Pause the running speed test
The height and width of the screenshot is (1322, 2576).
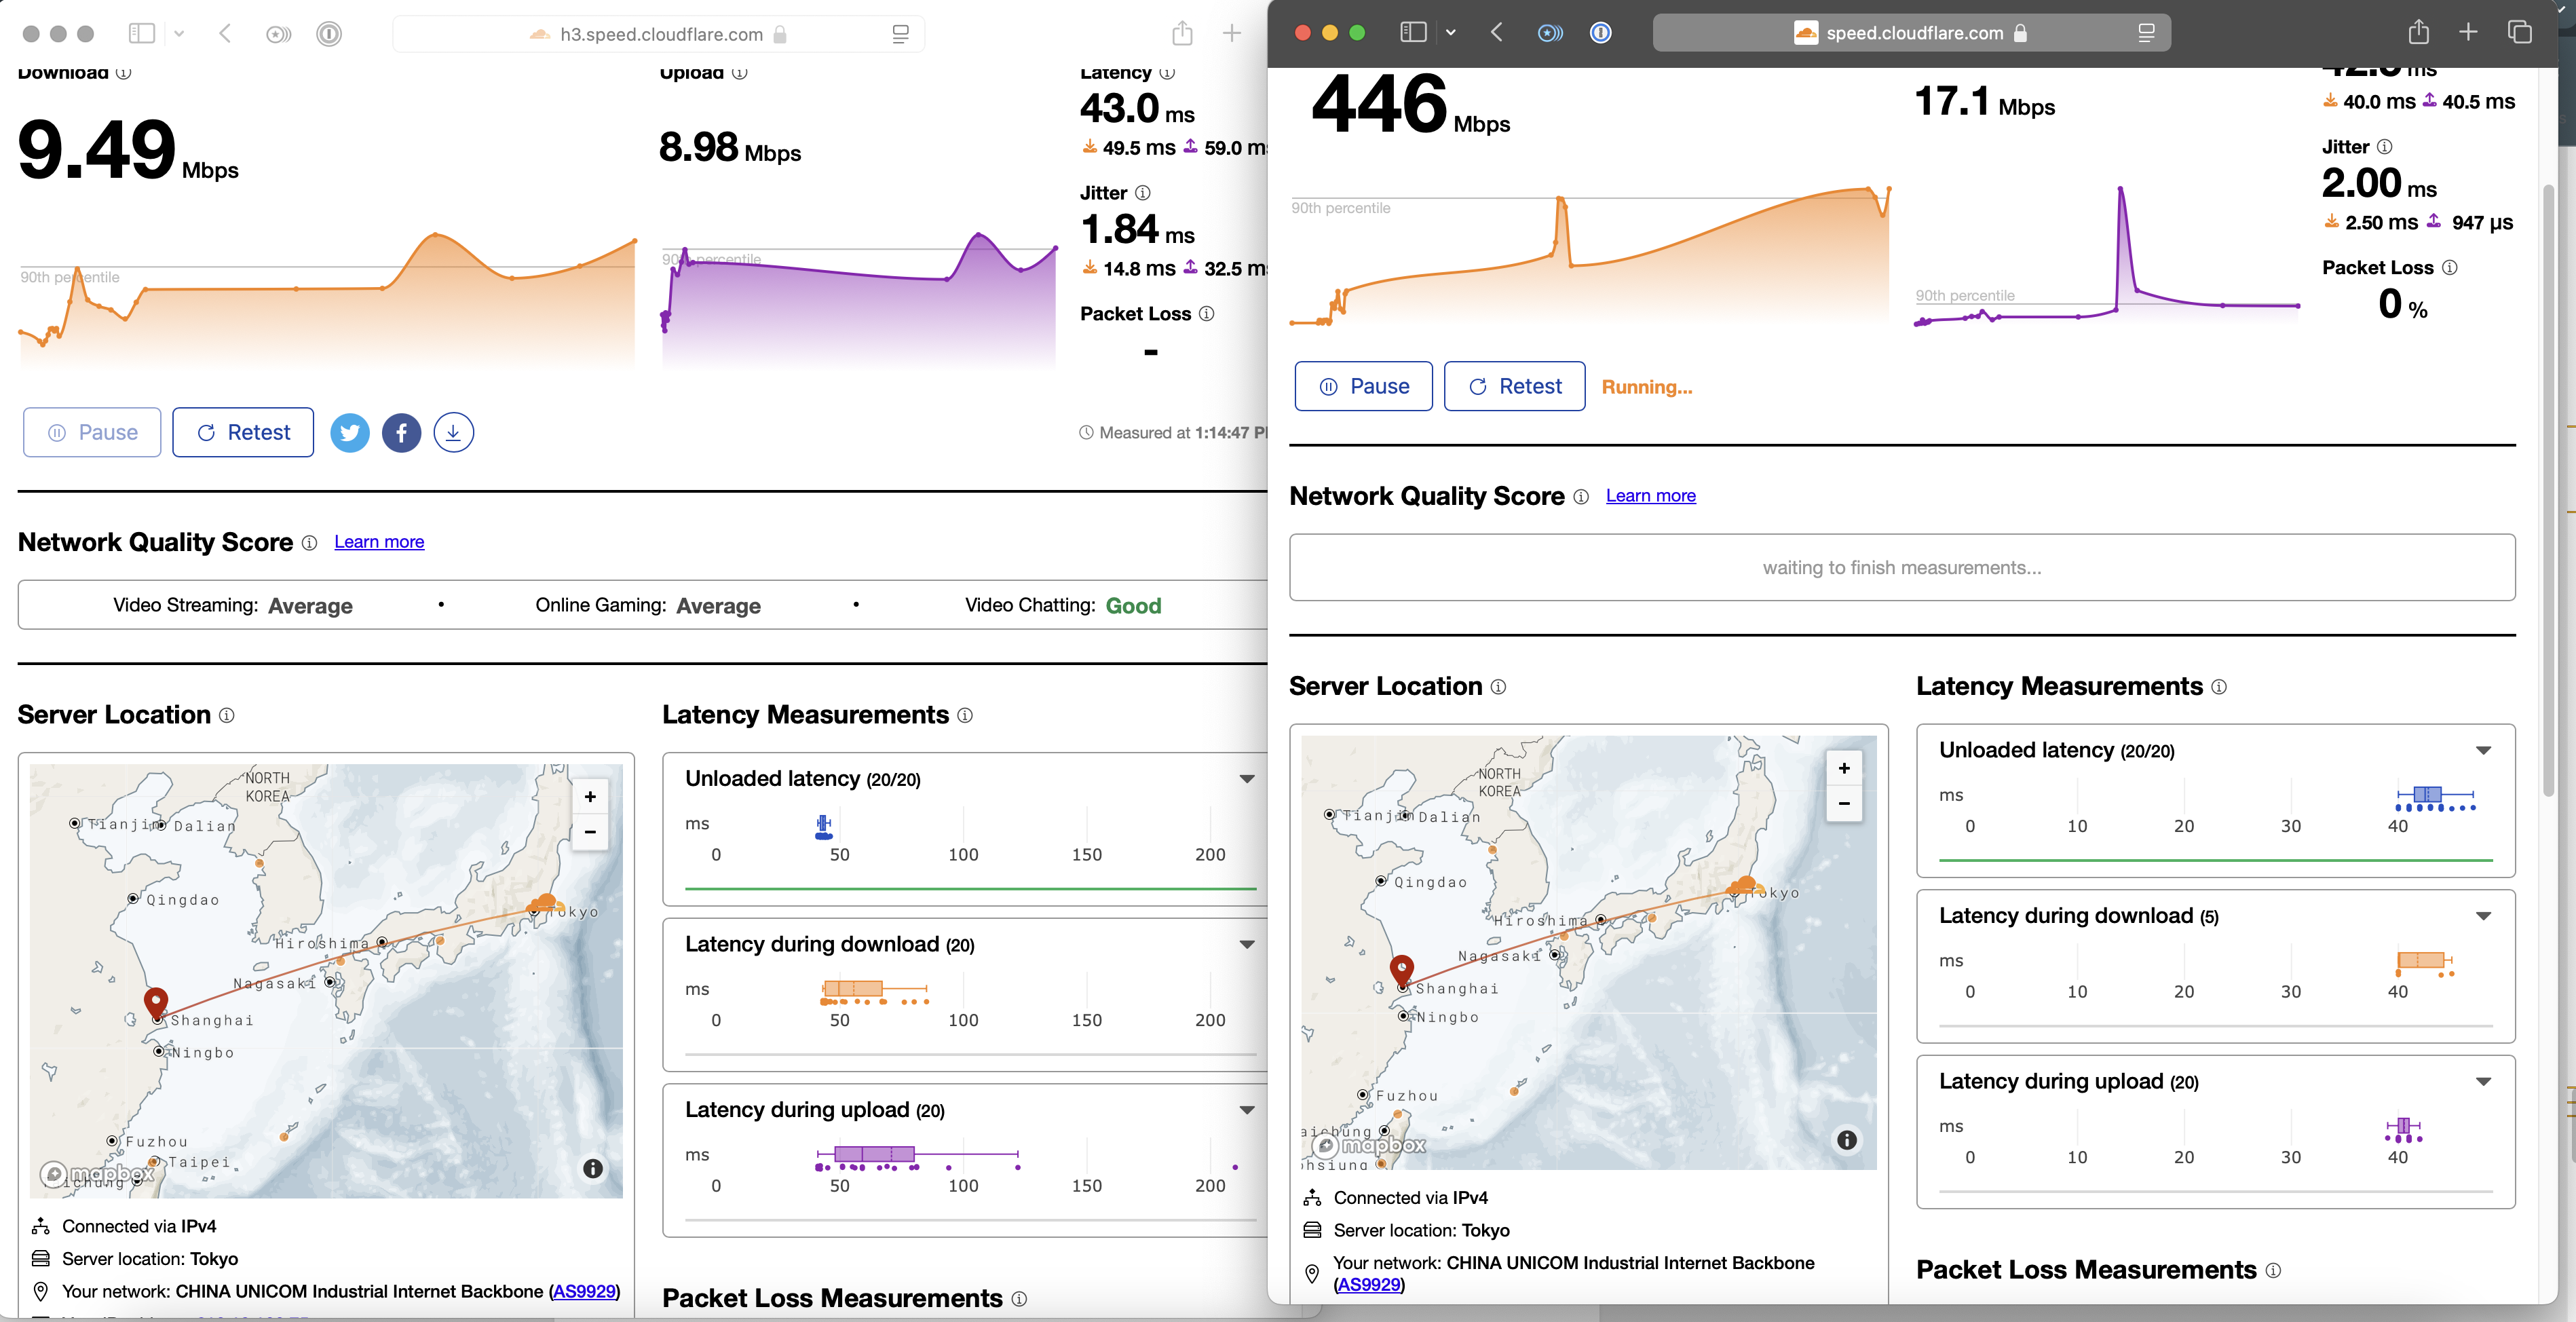click(x=1363, y=386)
